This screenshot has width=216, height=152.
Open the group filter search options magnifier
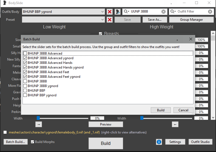(127, 12)
